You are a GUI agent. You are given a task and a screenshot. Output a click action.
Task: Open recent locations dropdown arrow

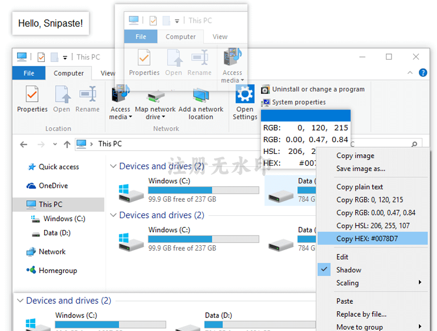click(x=55, y=144)
